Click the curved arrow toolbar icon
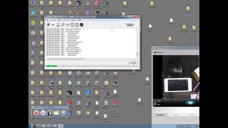This screenshot has height=128, width=228. pyautogui.click(x=67, y=25)
